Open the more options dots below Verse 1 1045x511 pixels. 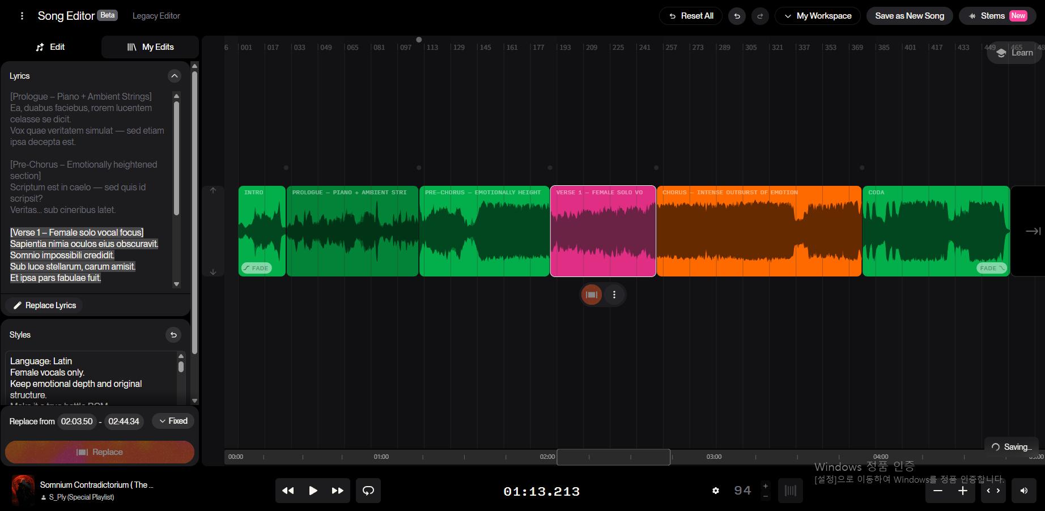point(614,295)
